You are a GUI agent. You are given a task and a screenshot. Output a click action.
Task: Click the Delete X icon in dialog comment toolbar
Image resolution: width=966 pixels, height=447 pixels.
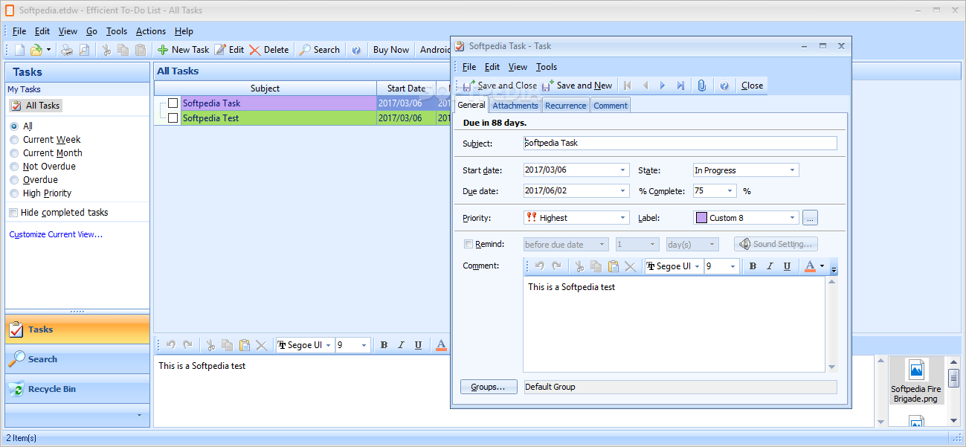pos(630,266)
